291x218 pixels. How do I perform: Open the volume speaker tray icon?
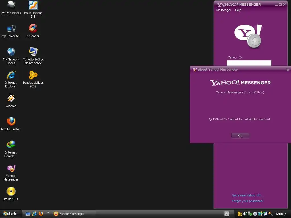click(x=245, y=214)
